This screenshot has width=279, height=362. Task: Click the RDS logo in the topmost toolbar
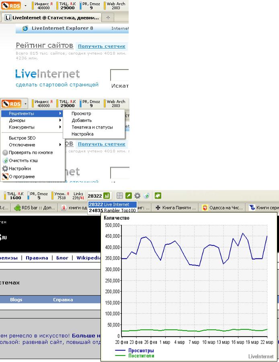coord(11,6)
